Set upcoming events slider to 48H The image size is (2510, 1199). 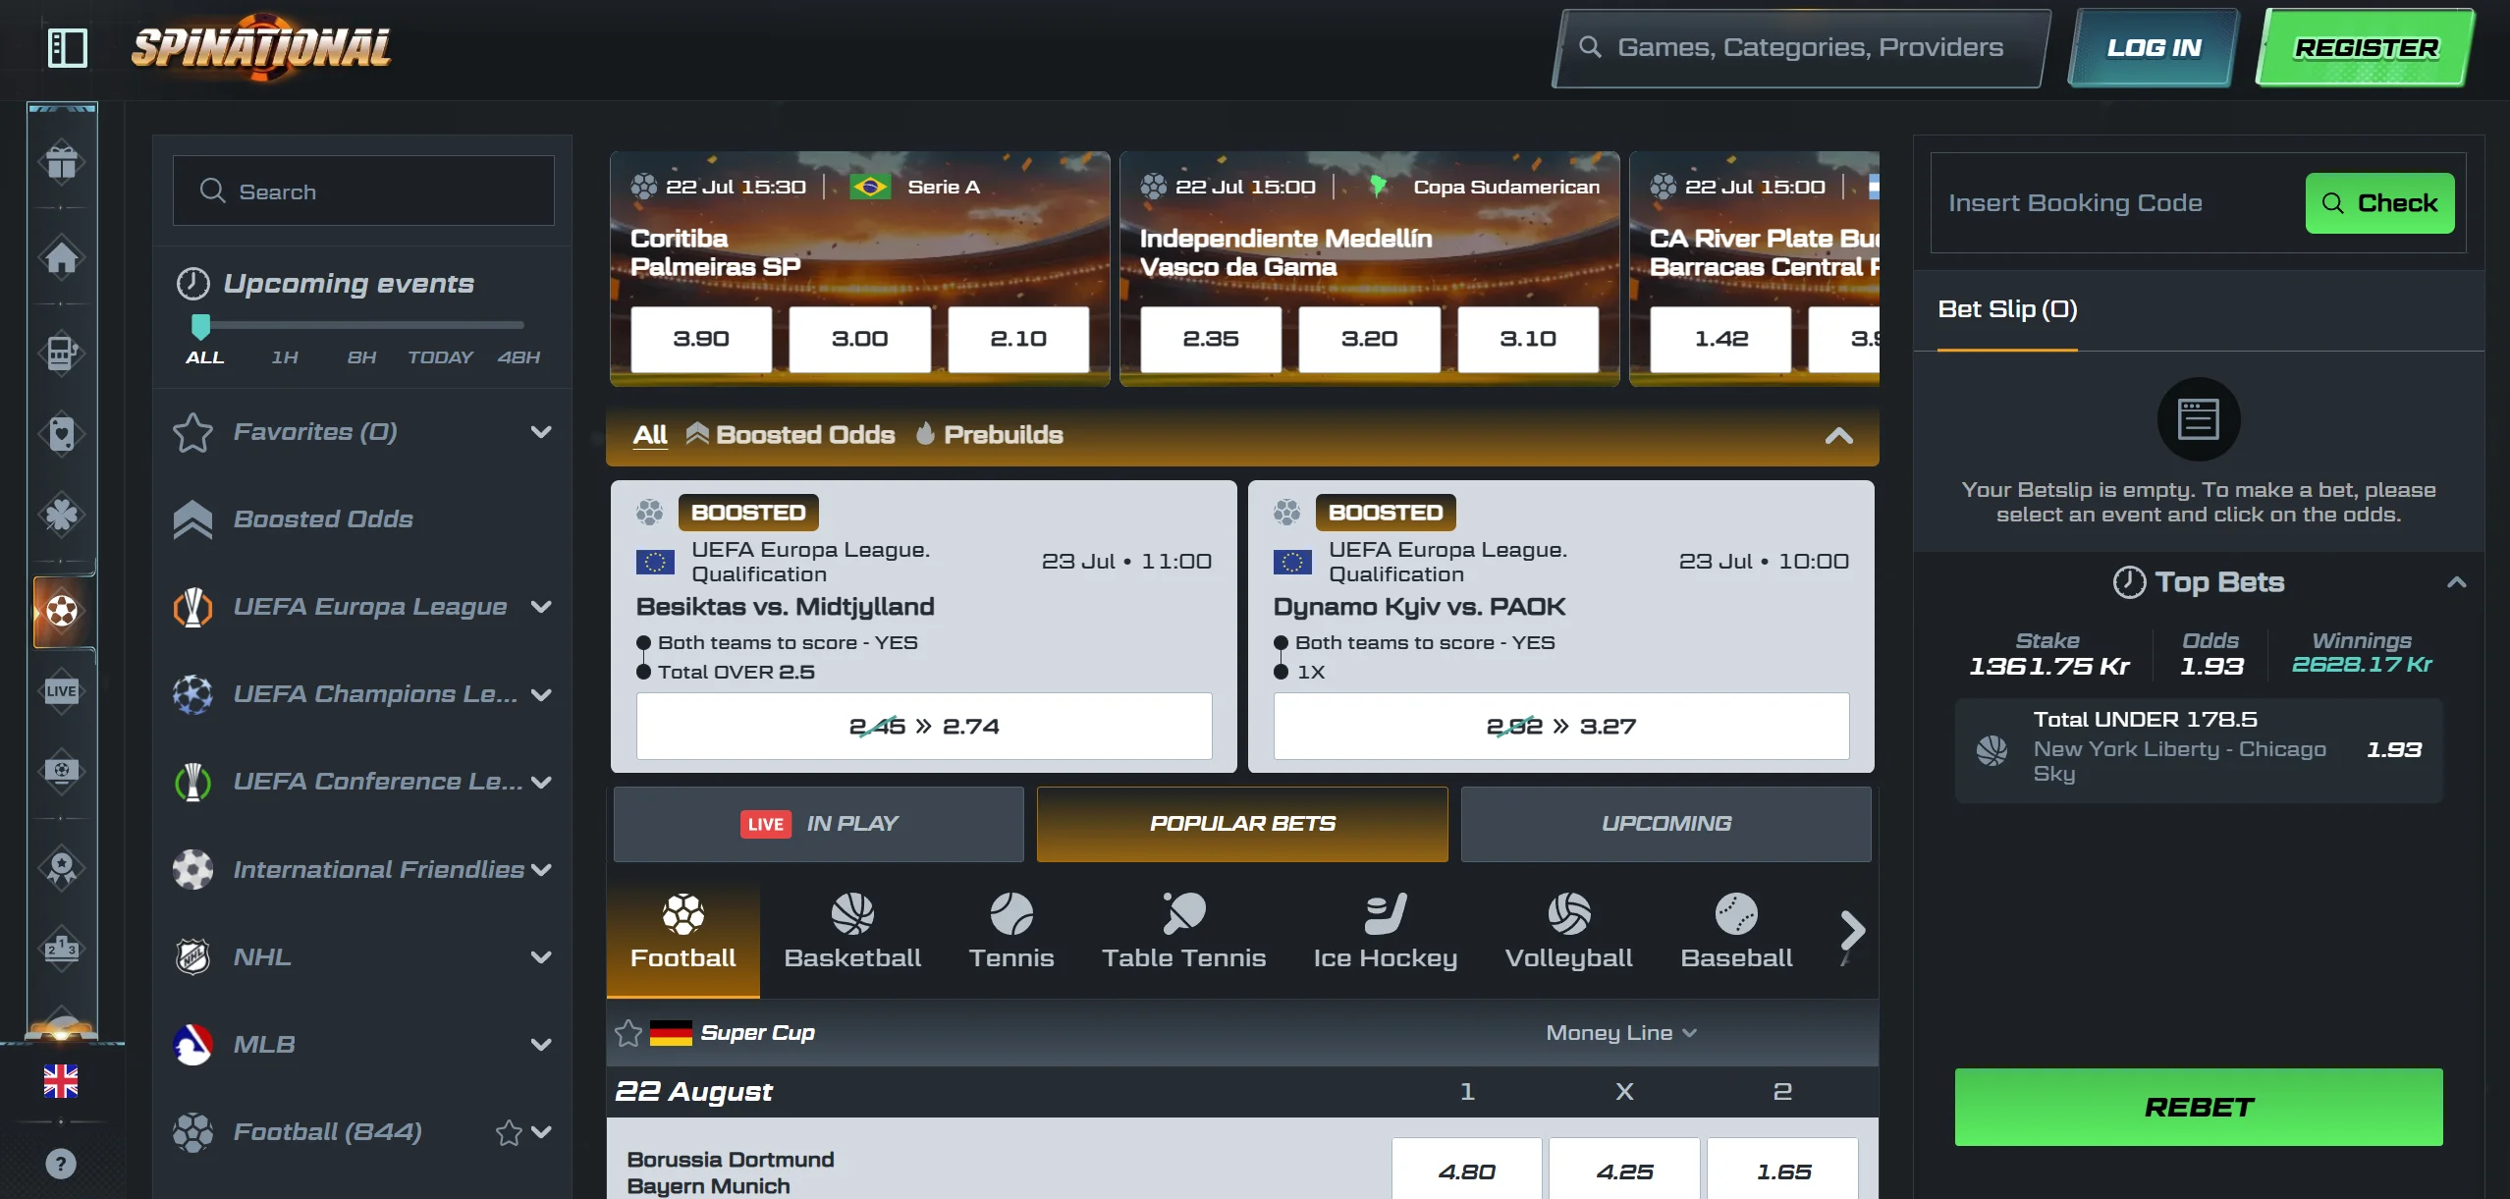(518, 357)
